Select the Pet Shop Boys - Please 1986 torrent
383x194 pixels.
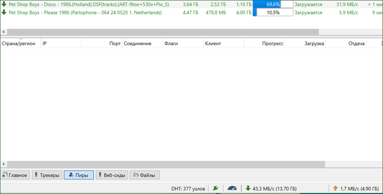191,13
